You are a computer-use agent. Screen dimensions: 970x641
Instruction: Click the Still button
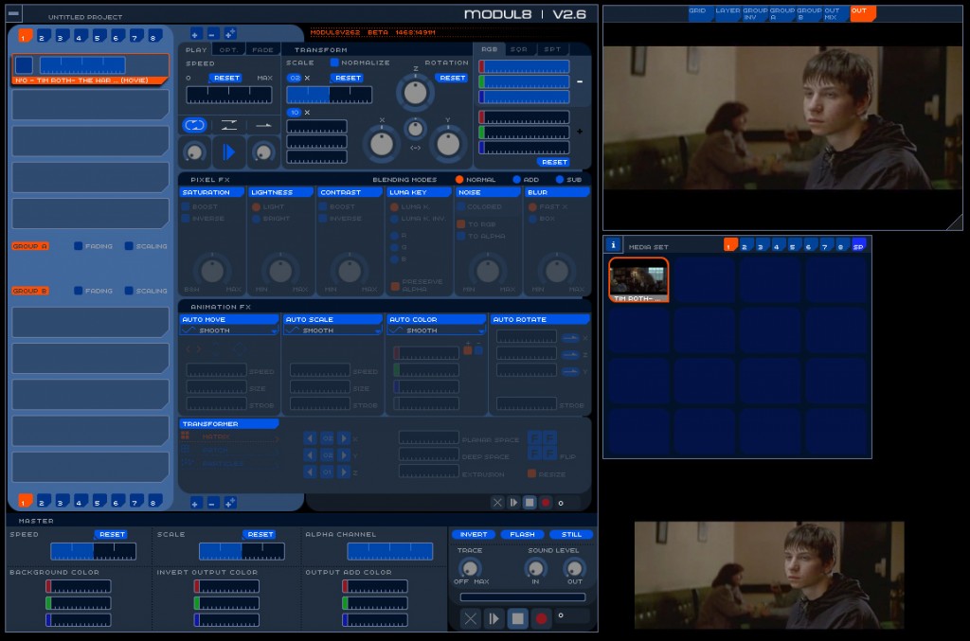click(x=571, y=534)
